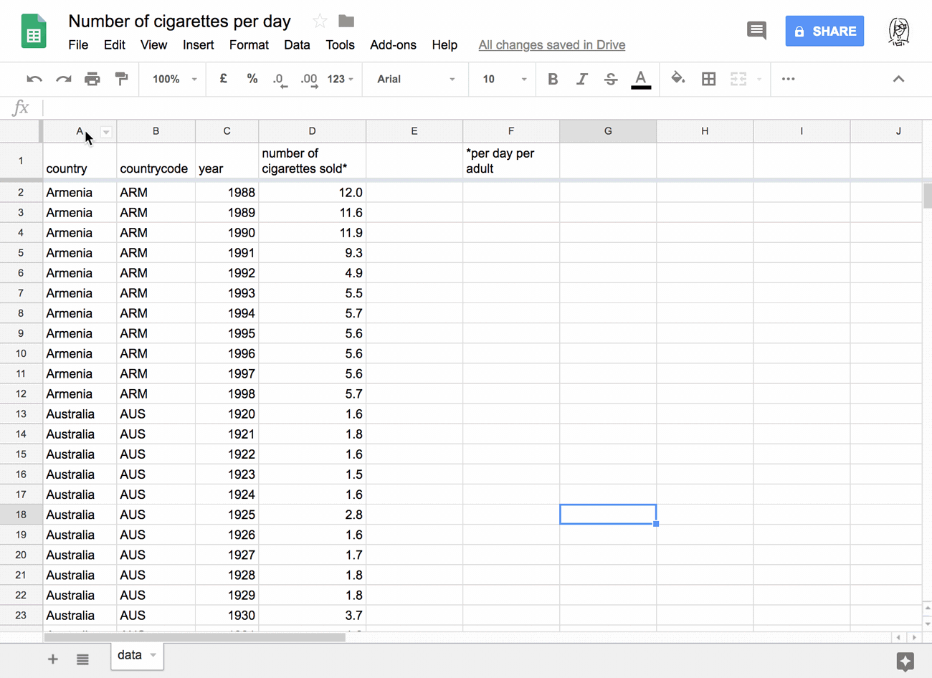Image resolution: width=932 pixels, height=678 pixels.
Task: Increase decimal places icon
Action: point(309,80)
